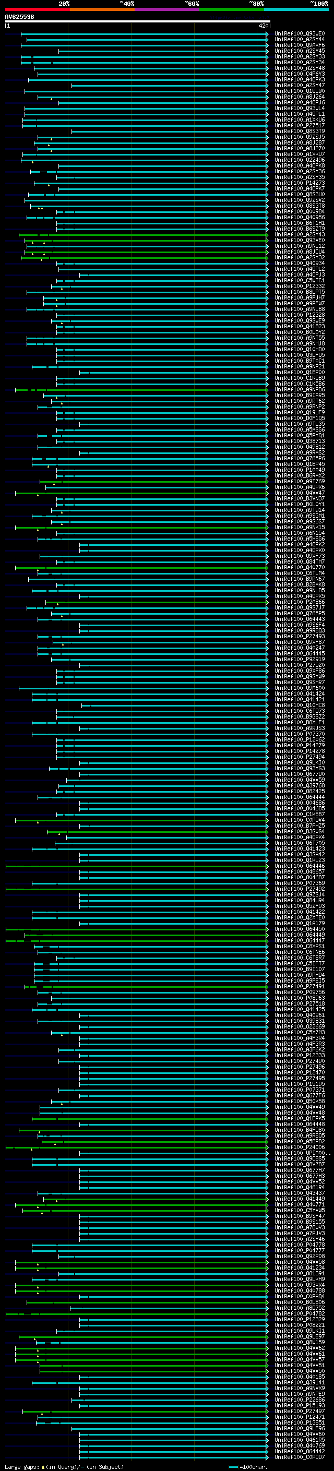334x1471 pixels.
Task: Select hit label UniRef100_Q93YG3
Action: (x=300, y=768)
